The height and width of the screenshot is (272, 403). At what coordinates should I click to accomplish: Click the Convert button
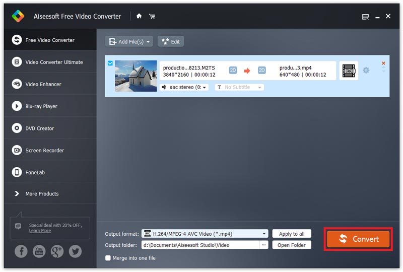358,239
